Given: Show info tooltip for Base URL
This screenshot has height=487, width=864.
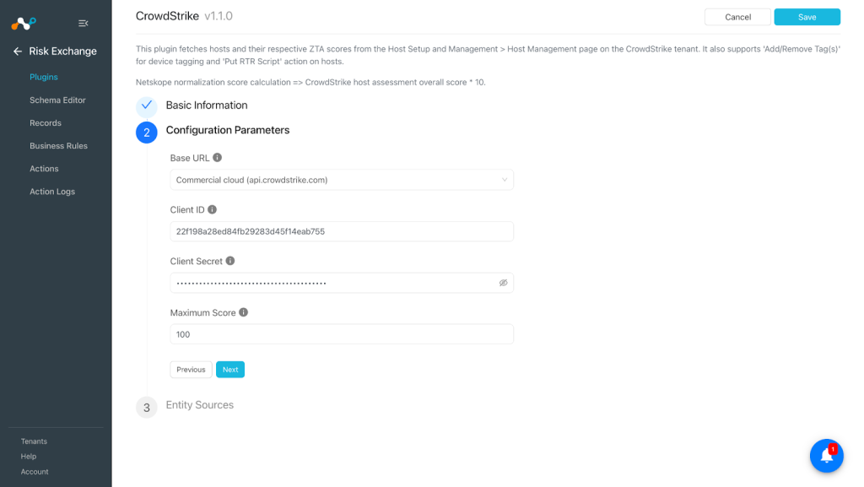Looking at the screenshot, I should pyautogui.click(x=217, y=158).
